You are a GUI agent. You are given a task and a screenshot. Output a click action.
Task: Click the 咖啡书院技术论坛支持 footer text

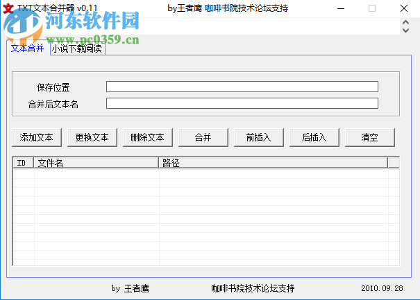click(253, 288)
